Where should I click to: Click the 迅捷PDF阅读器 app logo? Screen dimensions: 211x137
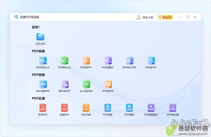point(16,17)
